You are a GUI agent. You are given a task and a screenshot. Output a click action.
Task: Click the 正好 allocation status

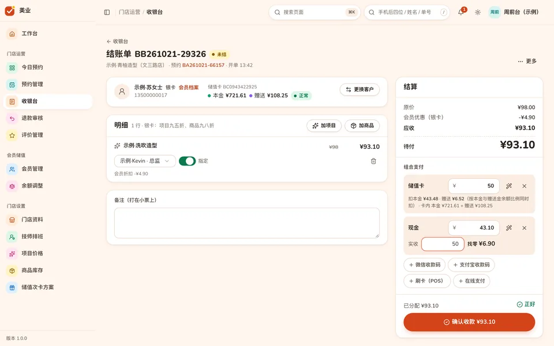coord(526,304)
